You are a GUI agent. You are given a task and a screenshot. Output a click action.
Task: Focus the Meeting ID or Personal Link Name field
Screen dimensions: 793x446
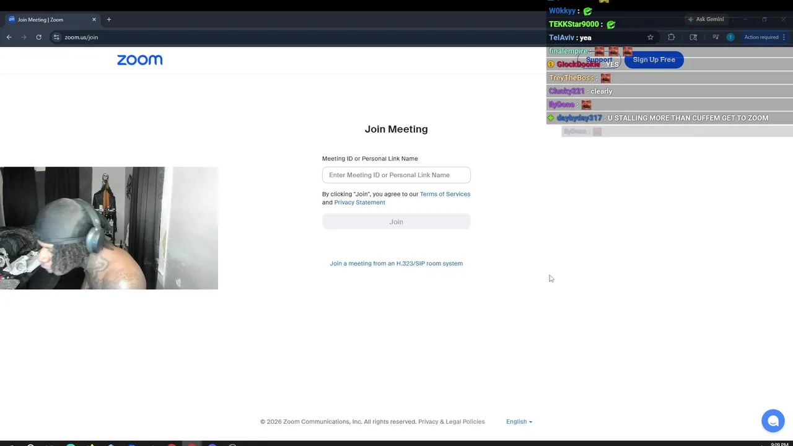click(396, 175)
